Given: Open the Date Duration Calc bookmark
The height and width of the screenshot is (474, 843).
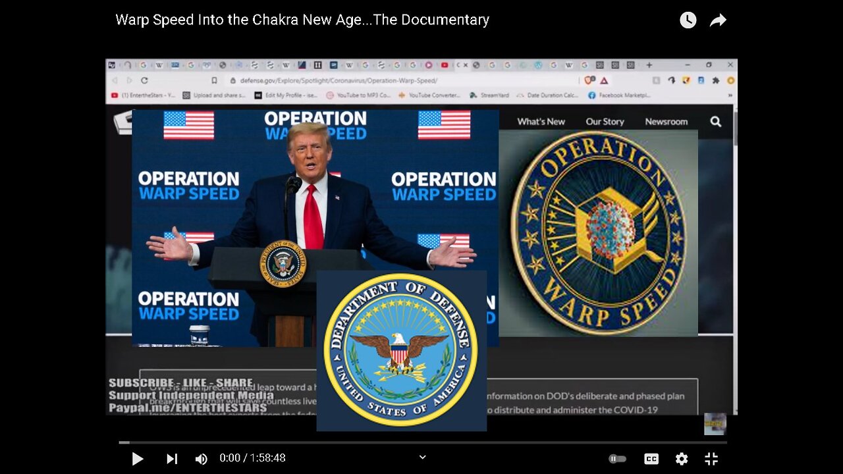Looking at the screenshot, I should 547,95.
